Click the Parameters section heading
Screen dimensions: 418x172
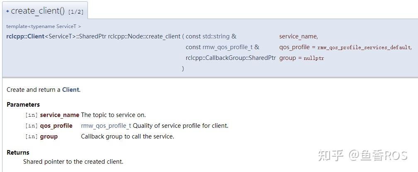[x=23, y=105]
